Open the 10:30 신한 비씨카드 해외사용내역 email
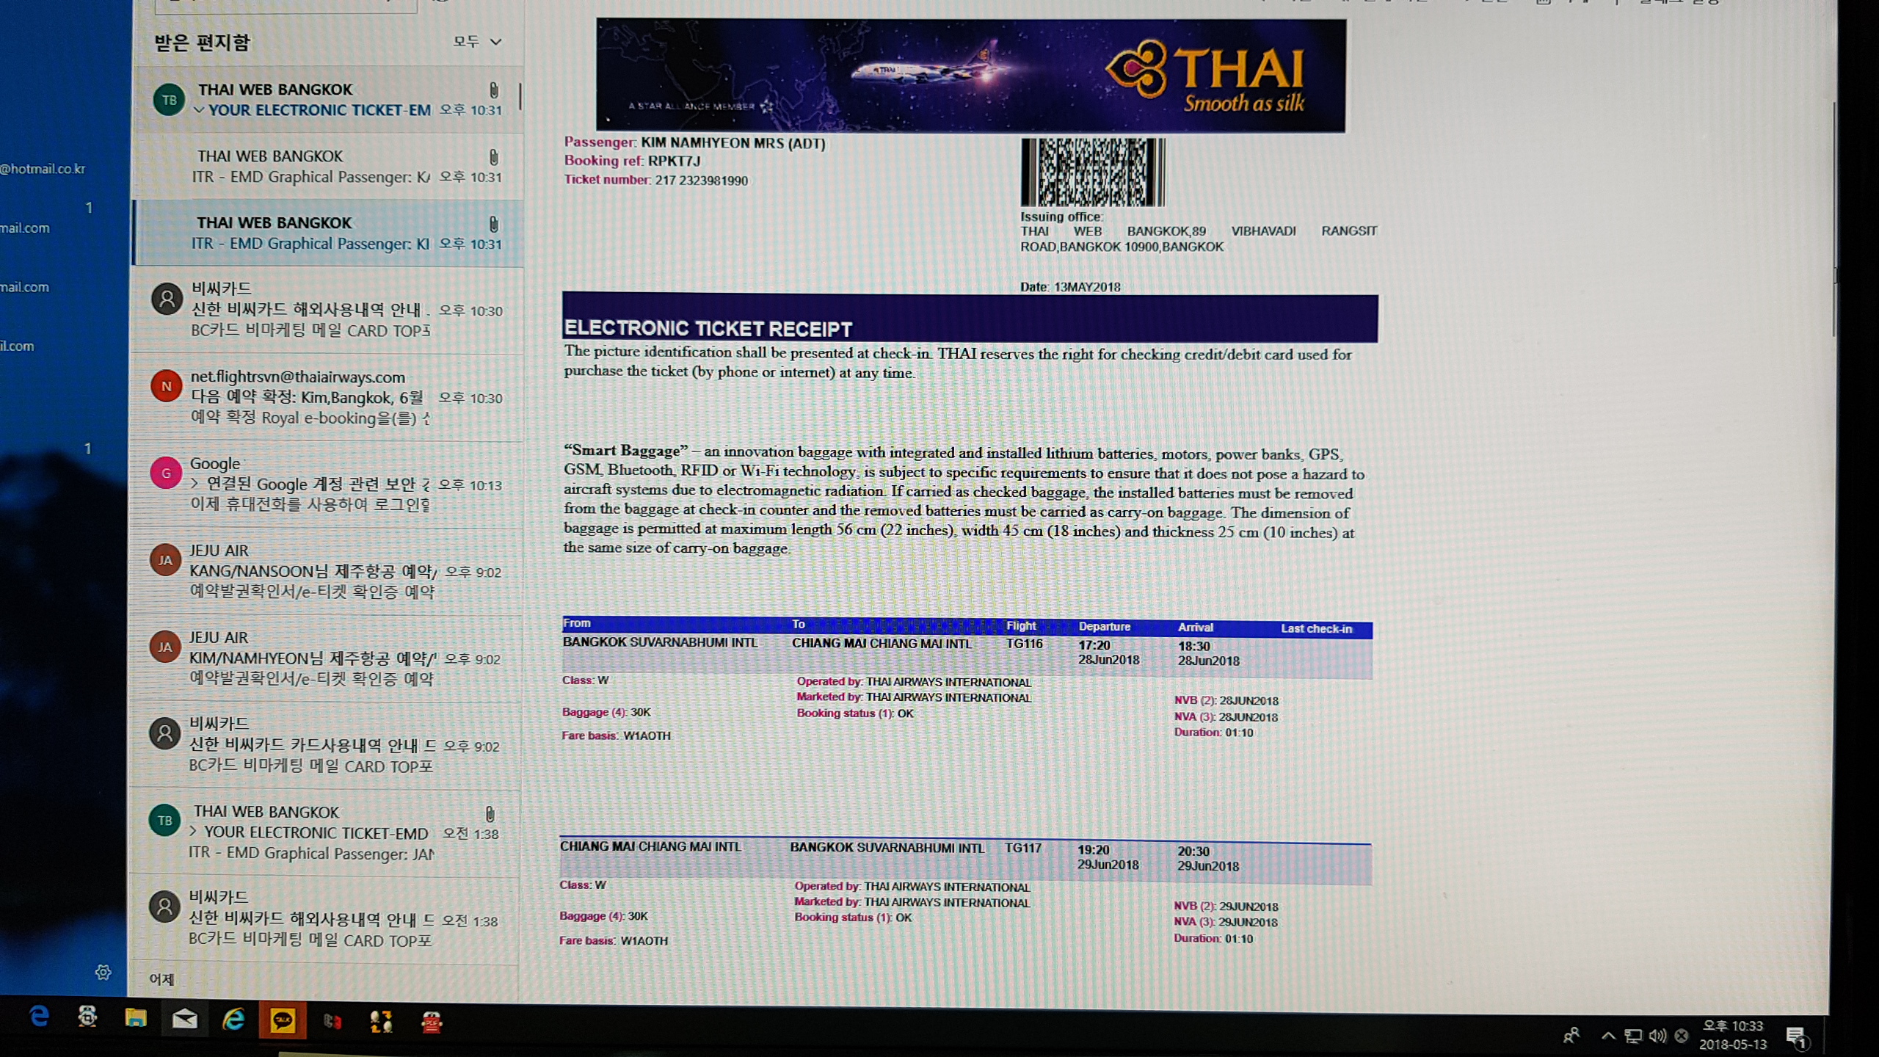Screen dimensions: 1879x1057 click(x=327, y=310)
